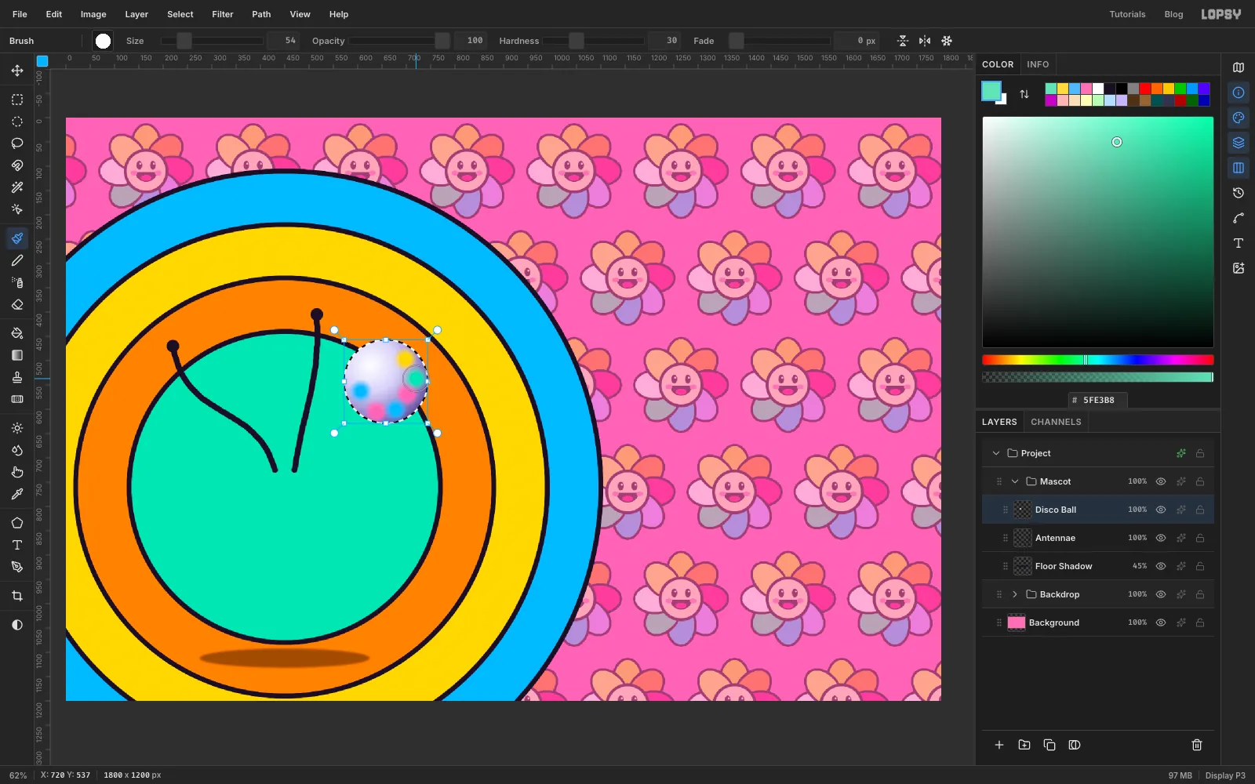Select the Text tool in left toolbar
Image resolution: width=1255 pixels, height=784 pixels.
[16, 545]
